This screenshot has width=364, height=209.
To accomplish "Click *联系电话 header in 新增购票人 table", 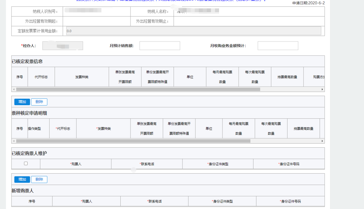I will [154, 201].
